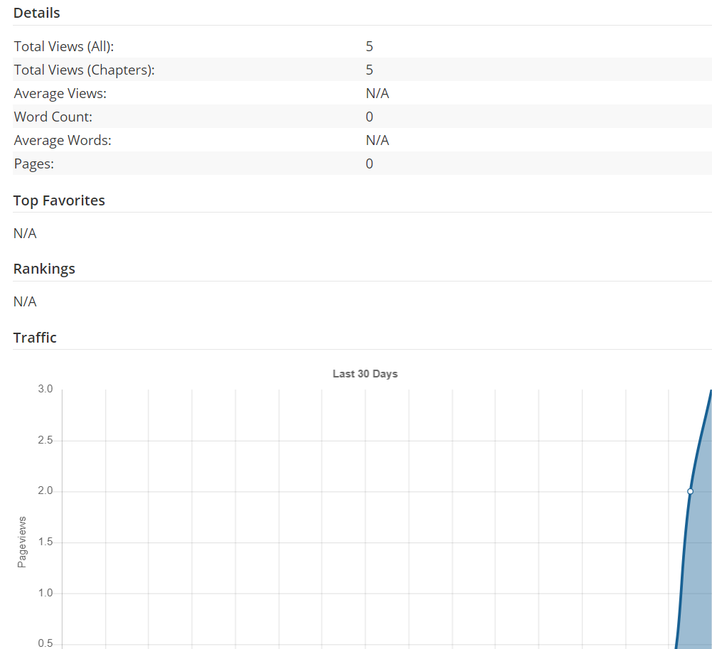The image size is (712, 649).
Task: Click the N/A text under Rankings
Action: pyautogui.click(x=25, y=301)
